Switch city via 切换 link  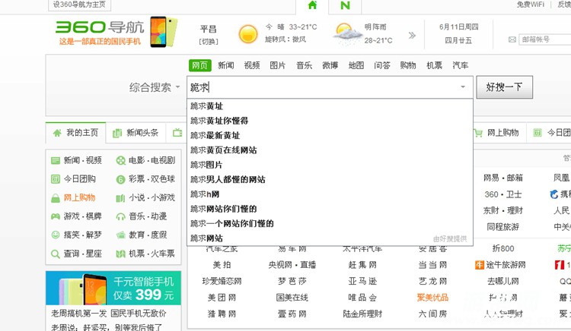209,41
